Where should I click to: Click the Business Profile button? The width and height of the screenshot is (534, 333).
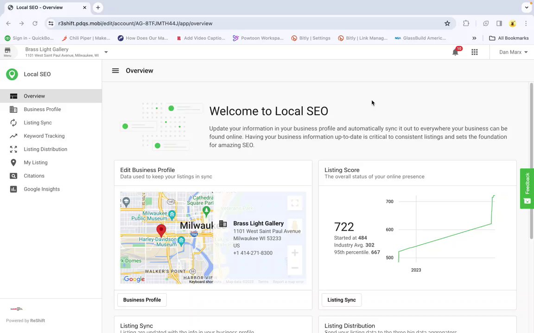point(142,300)
